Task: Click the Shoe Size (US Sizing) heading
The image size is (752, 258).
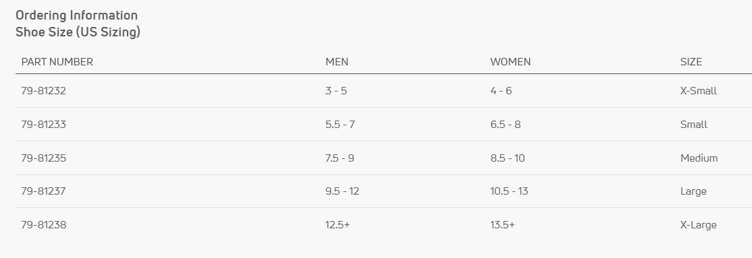Action: 78,32
